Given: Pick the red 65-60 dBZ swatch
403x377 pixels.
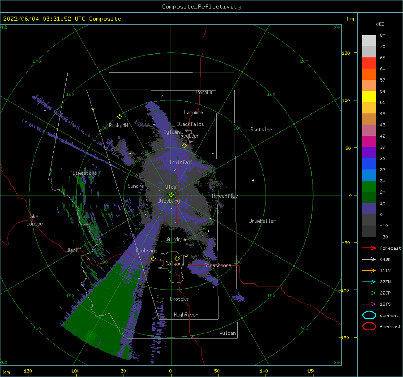Looking at the screenshot, I should [x=369, y=63].
